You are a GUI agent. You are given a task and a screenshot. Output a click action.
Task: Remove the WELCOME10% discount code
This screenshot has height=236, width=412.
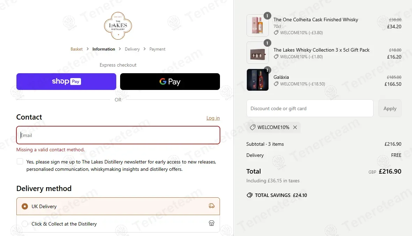[x=295, y=128]
